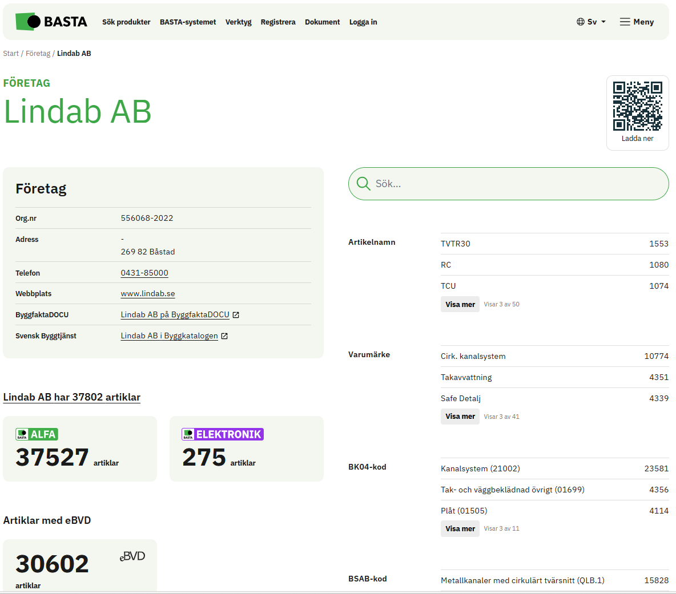Screen dimensions: 676x594
Task: Click 'Lindab AB har 37802 artiklar' link
Action: coord(72,397)
